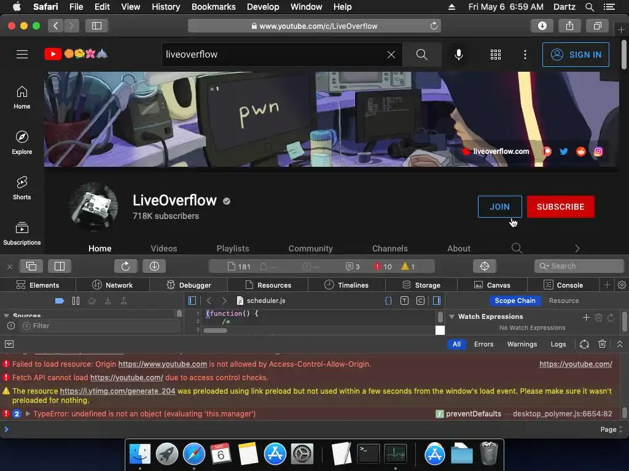Open the YouTube hamburger guide menu
Viewport: 629px width, 471px height.
coord(22,54)
